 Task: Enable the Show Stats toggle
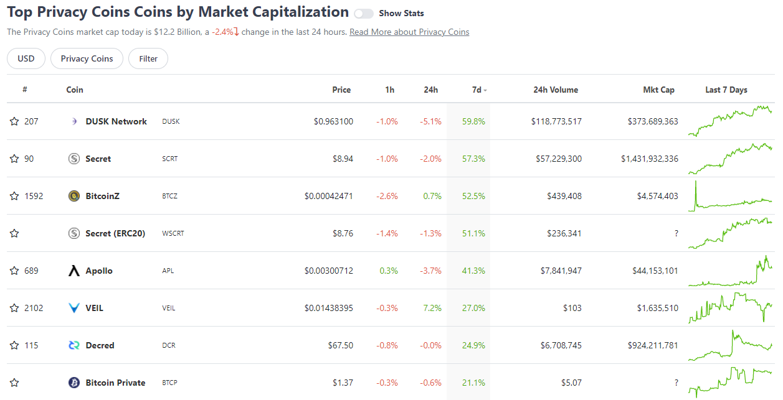363,12
